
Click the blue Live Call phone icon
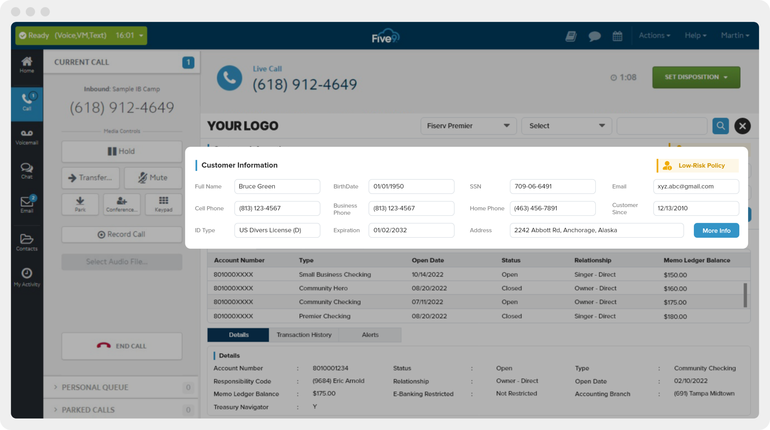tap(229, 78)
